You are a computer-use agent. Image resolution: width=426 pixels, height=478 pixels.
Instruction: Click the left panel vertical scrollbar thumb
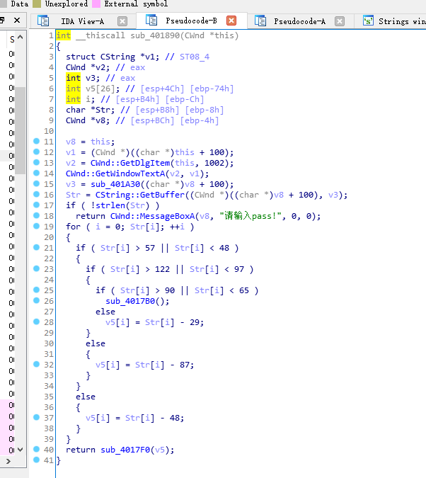tap(20, 130)
